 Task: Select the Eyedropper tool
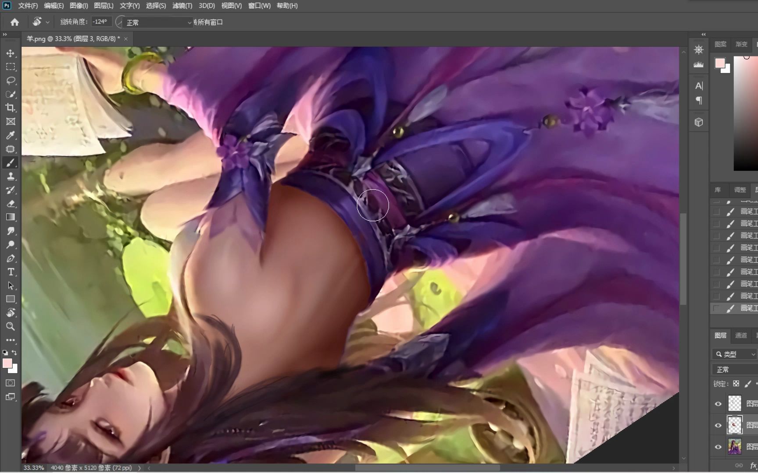[x=11, y=135]
